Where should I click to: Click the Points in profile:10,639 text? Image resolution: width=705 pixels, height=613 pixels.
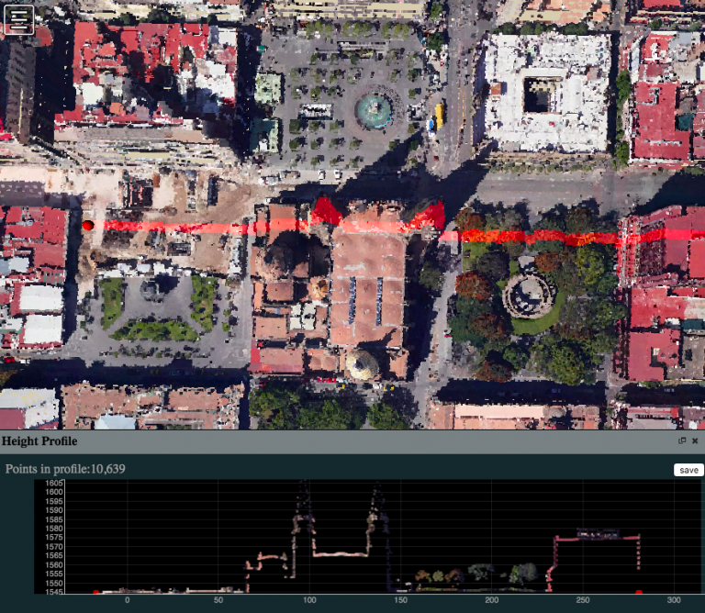[x=65, y=469]
